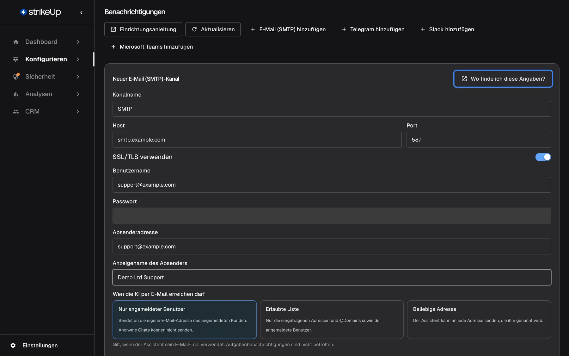The image size is (569, 356).
Task: Click the plus icon for Microsoft Teams
Action: tap(113, 47)
